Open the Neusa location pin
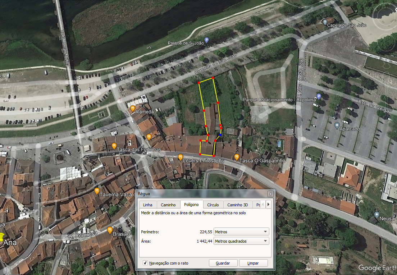The width and height of the screenshot is (397, 275). pos(377,215)
